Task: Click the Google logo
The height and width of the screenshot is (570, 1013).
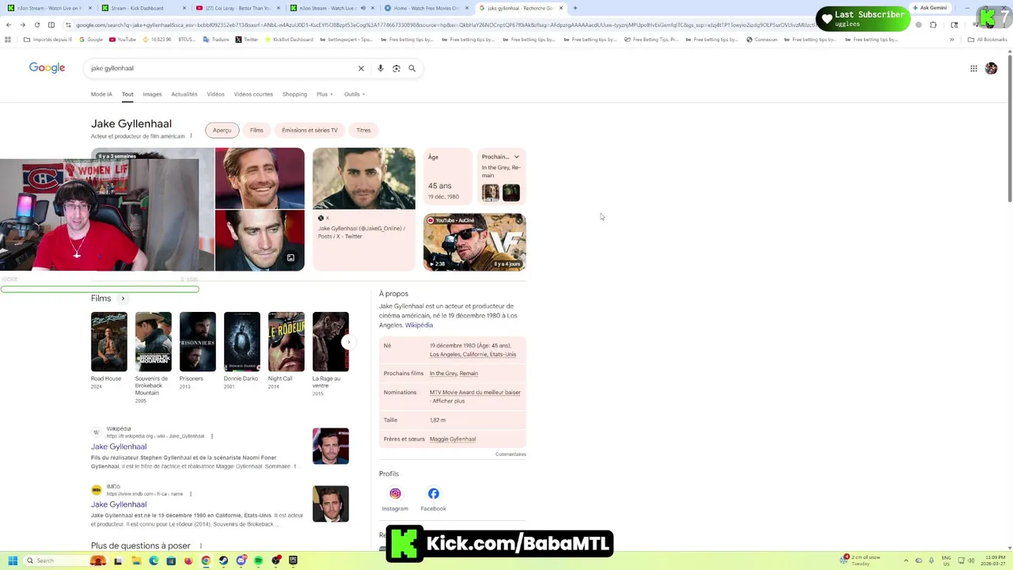Action: coord(47,67)
